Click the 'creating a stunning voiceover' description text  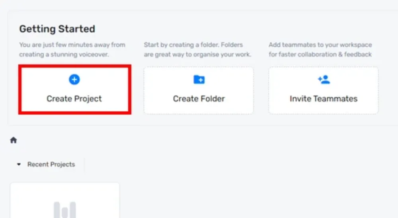[64, 54]
